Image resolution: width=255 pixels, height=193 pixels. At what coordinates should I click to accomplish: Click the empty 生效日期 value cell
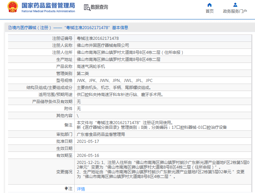[163, 149]
